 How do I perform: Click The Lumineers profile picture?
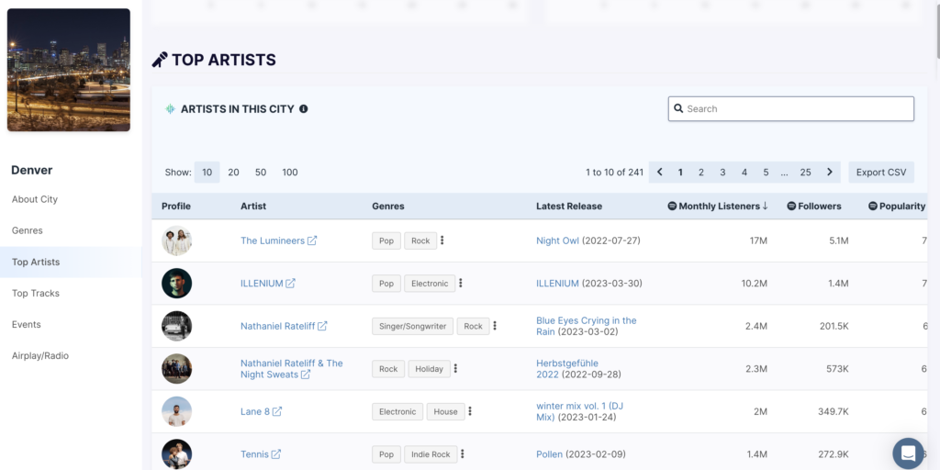tap(177, 241)
